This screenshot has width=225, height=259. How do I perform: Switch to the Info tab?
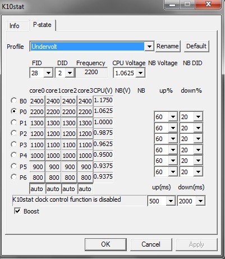(15, 26)
